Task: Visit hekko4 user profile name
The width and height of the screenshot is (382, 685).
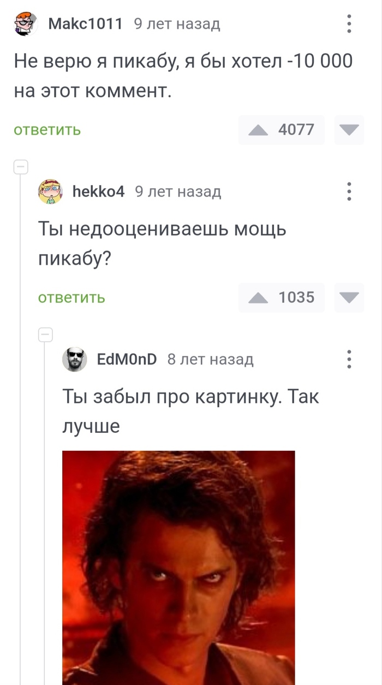Action: tap(98, 192)
